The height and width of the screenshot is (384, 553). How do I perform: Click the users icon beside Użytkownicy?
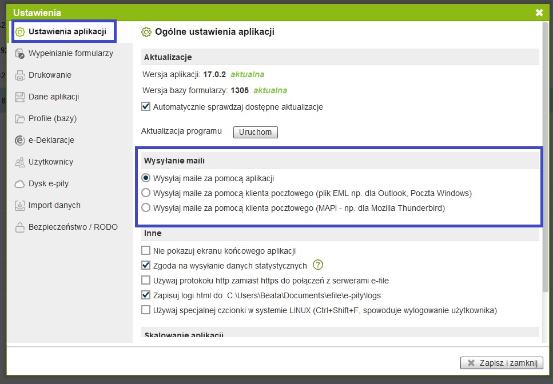tap(19, 162)
